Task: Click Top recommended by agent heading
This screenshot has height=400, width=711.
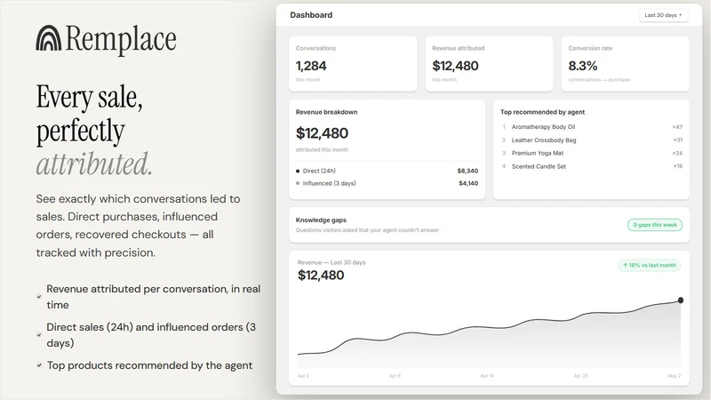Action: 542,112
